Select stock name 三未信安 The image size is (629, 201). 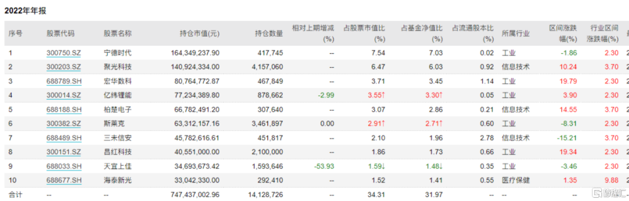pyautogui.click(x=117, y=137)
